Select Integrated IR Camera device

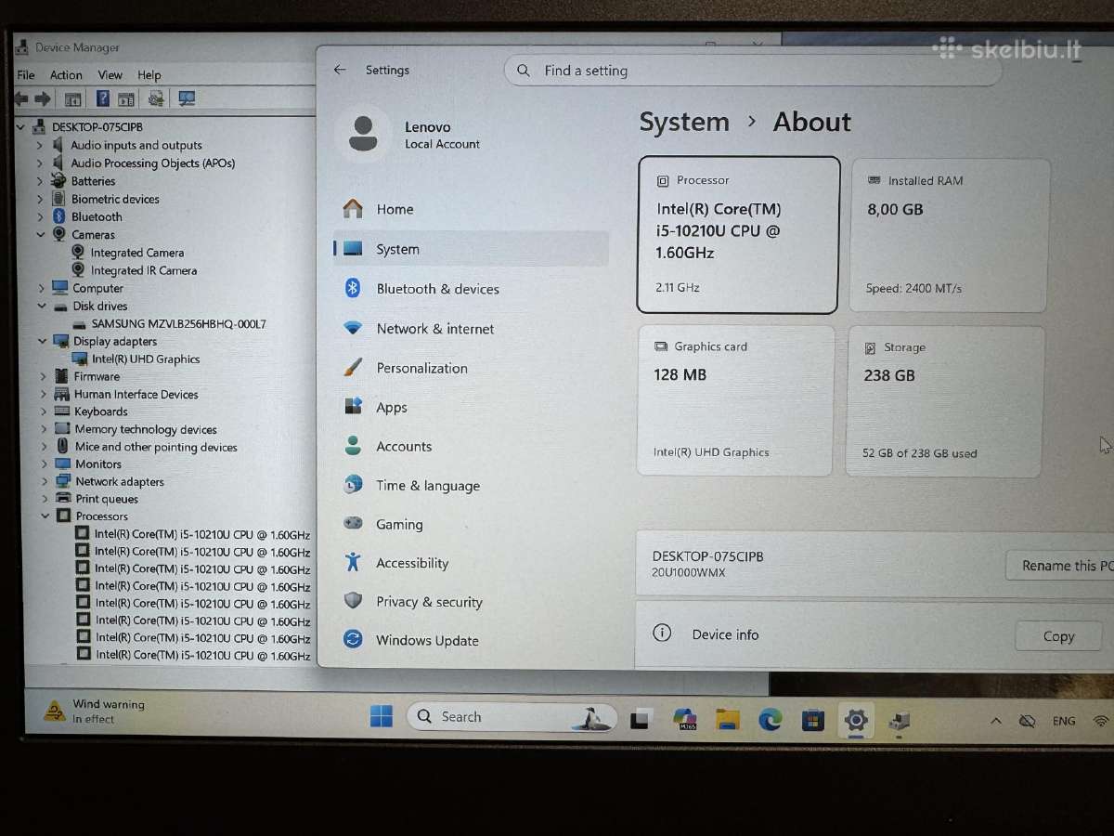[x=143, y=270]
